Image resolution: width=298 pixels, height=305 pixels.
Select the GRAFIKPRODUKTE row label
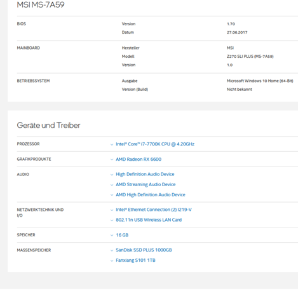point(34,159)
